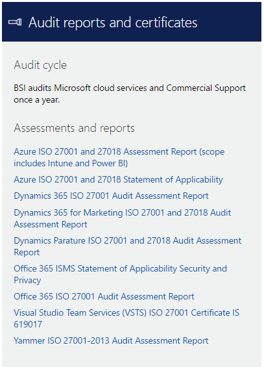Click the Audit cycle heading
The image size is (264, 369).
[40, 65]
